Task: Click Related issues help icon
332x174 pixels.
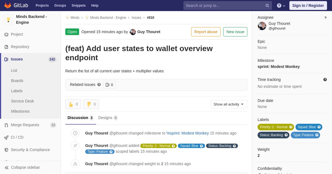Action: (99, 85)
